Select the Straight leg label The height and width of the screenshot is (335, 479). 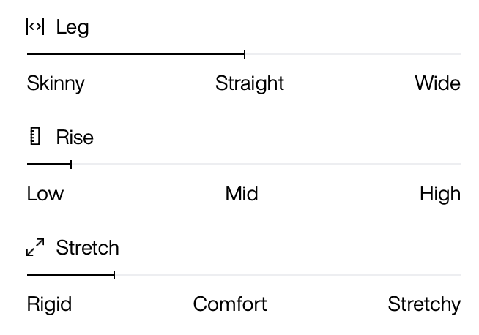pyautogui.click(x=250, y=83)
